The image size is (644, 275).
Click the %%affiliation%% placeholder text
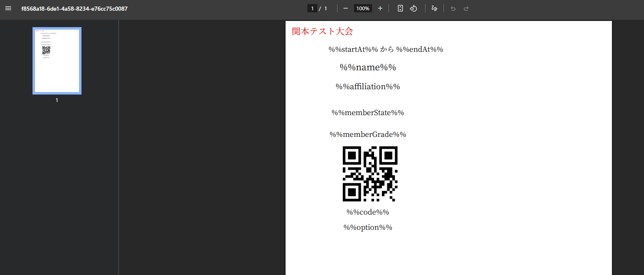(x=367, y=87)
